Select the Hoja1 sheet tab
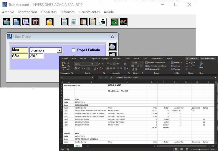Image resolution: width=218 pixels, height=151 pixels. pos(78,146)
